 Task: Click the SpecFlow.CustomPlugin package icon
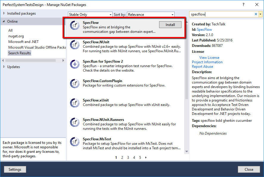click(x=74, y=84)
